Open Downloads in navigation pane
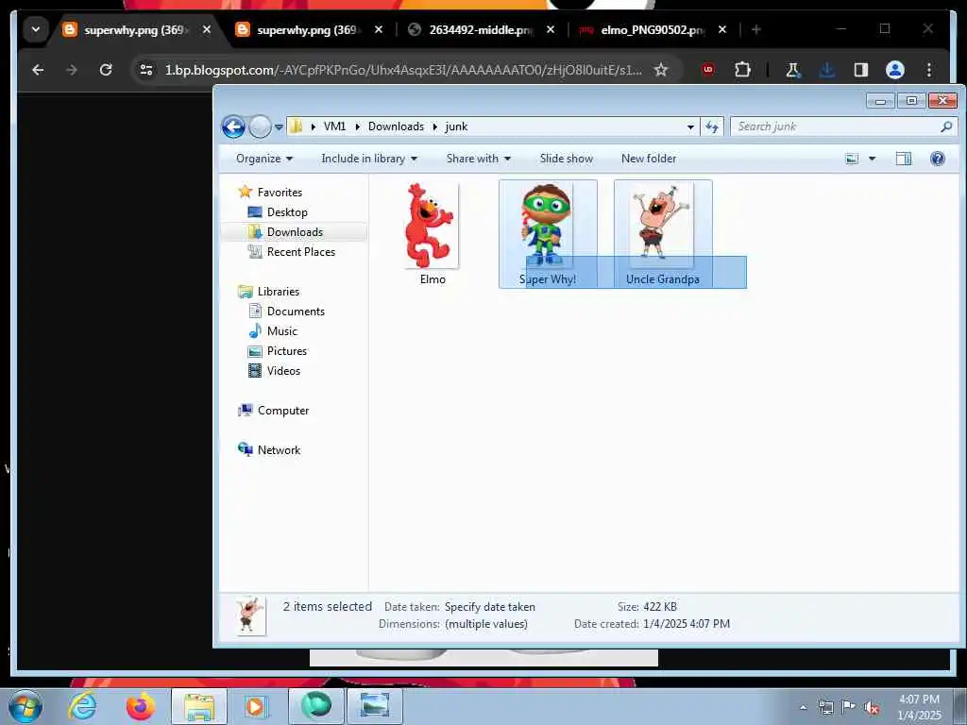 tap(295, 232)
